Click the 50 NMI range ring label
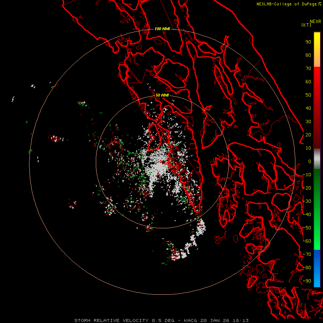 (x=162, y=95)
